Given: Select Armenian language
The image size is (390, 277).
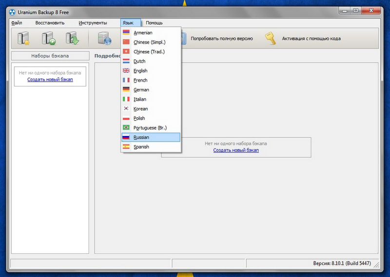Looking at the screenshot, I should [151, 33].
